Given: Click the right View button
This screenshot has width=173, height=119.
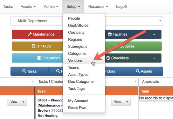Looking at the screenshot, I should tap(117, 102).
